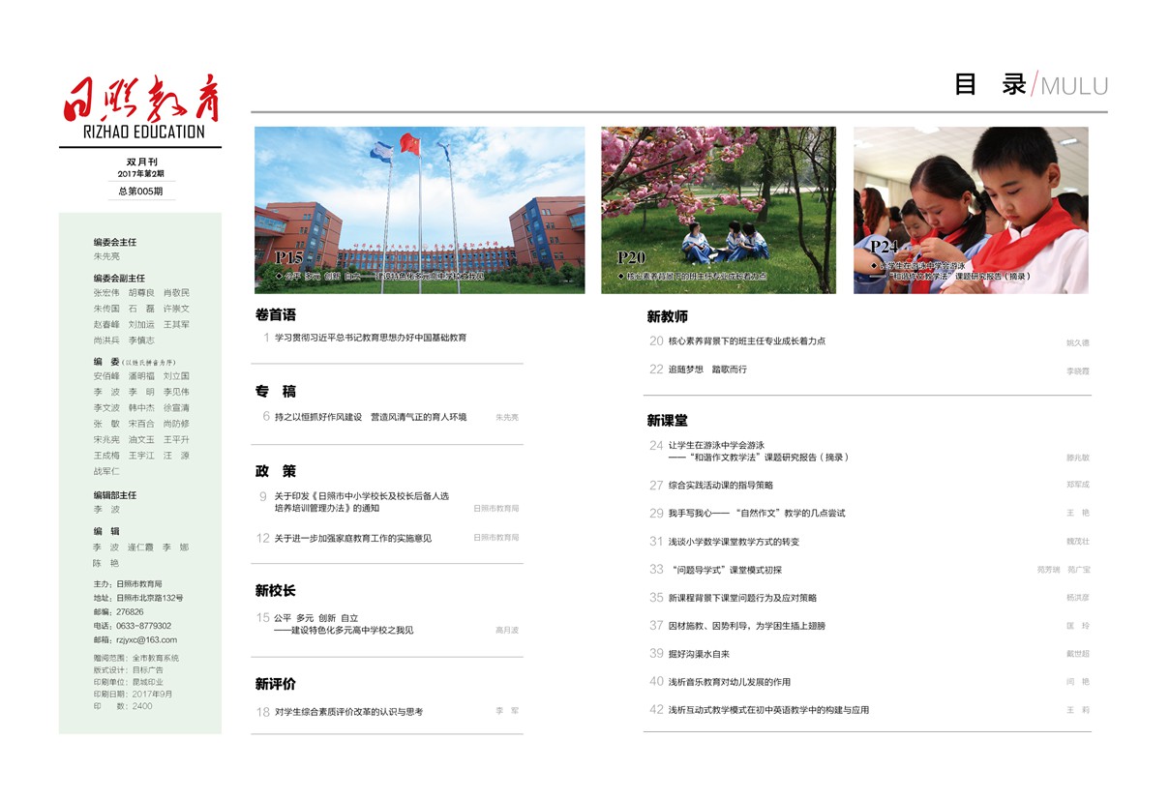This screenshot has height=799, width=1170.
Task: Click the phone number 0633-8779302
Action: pos(144,626)
